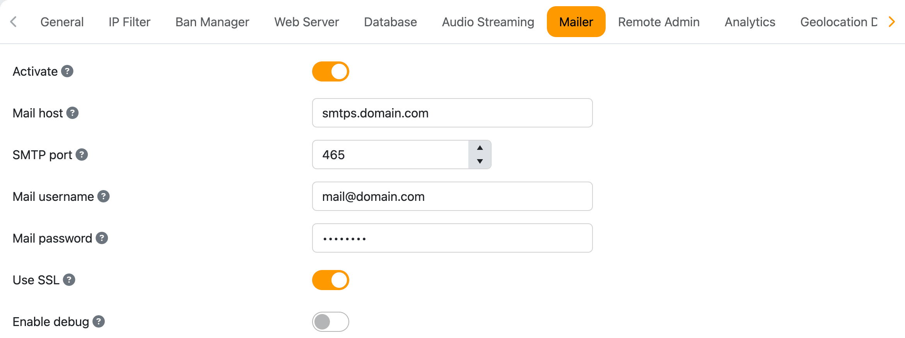The height and width of the screenshot is (338, 905).
Task: Show more tabs with right orange chevron
Action: click(892, 22)
